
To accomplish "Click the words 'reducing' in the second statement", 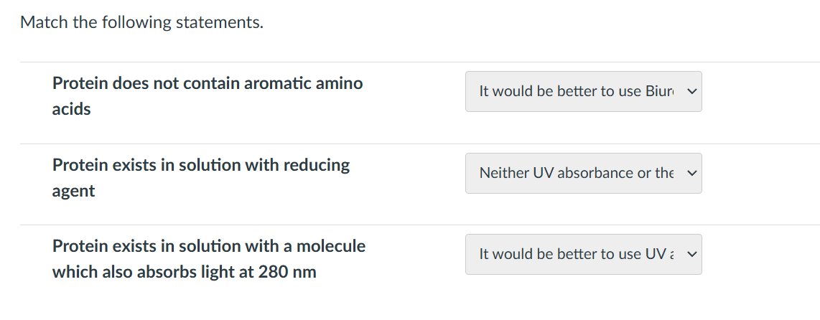I will tap(317, 165).
